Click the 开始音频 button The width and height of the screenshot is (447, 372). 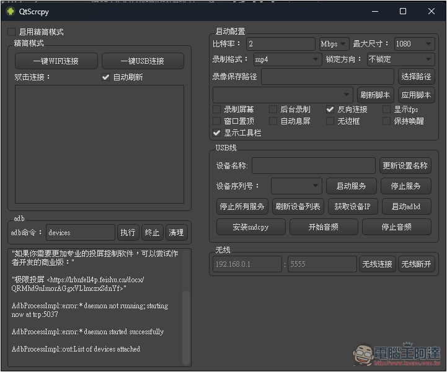click(x=324, y=227)
